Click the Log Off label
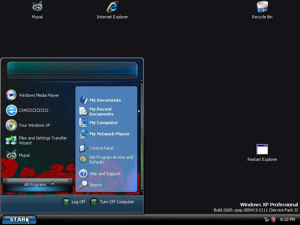This screenshot has height=225, width=300. pyautogui.click(x=78, y=202)
